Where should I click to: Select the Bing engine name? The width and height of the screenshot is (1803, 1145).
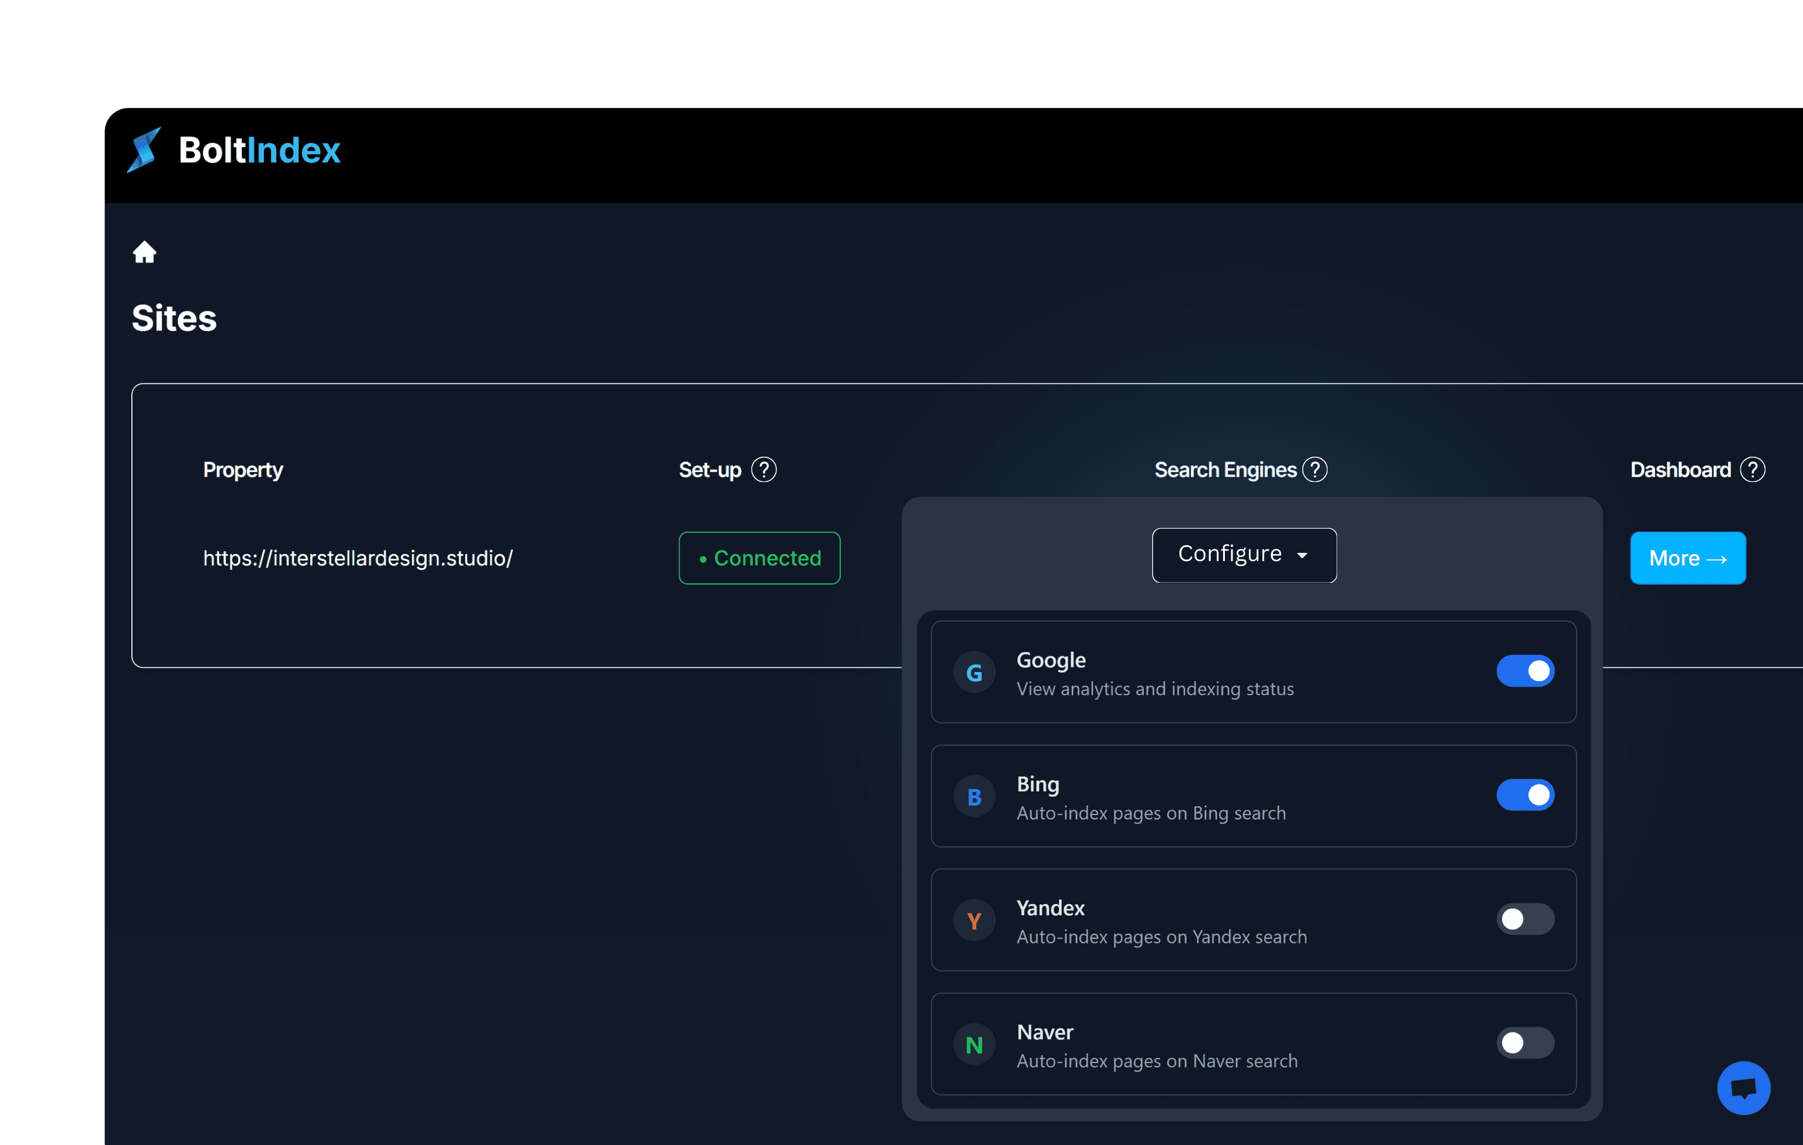point(1038,785)
